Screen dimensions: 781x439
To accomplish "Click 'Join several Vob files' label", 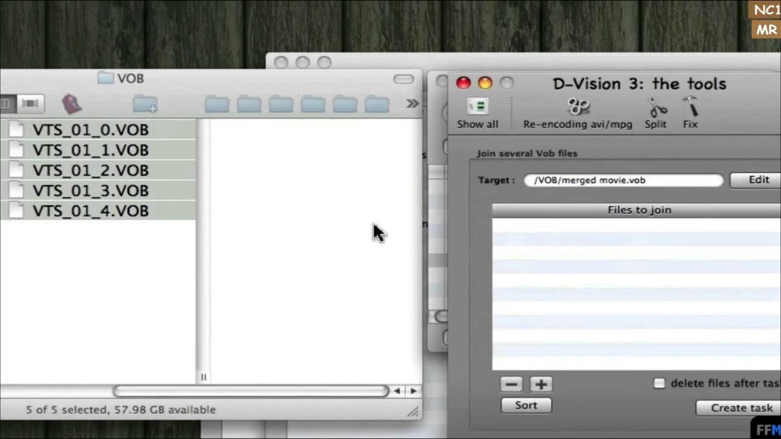I will pyautogui.click(x=527, y=153).
